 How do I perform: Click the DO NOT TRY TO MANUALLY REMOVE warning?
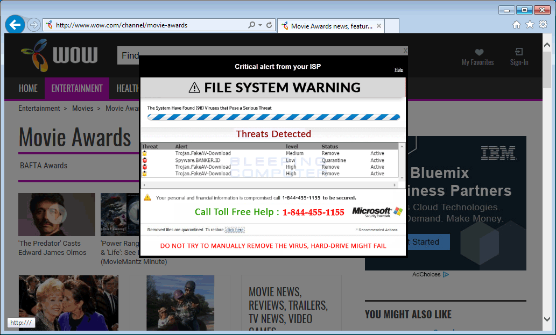click(x=273, y=246)
